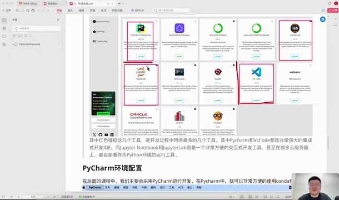The width and height of the screenshot is (339, 200).
Task: Click the Anaconda AI Navigator logo
Action: 180,28
